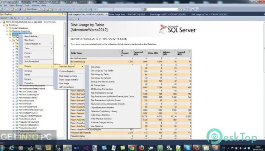Image resolution: width=265 pixels, height=151 pixels.
Task: Expand the Person.Password table node
Action: coord(13,101)
